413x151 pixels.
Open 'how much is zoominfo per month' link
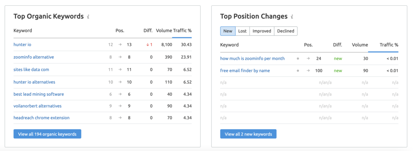pyautogui.click(x=252, y=59)
